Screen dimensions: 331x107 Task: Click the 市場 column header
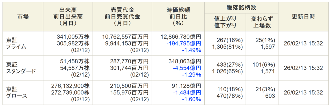point(23,17)
